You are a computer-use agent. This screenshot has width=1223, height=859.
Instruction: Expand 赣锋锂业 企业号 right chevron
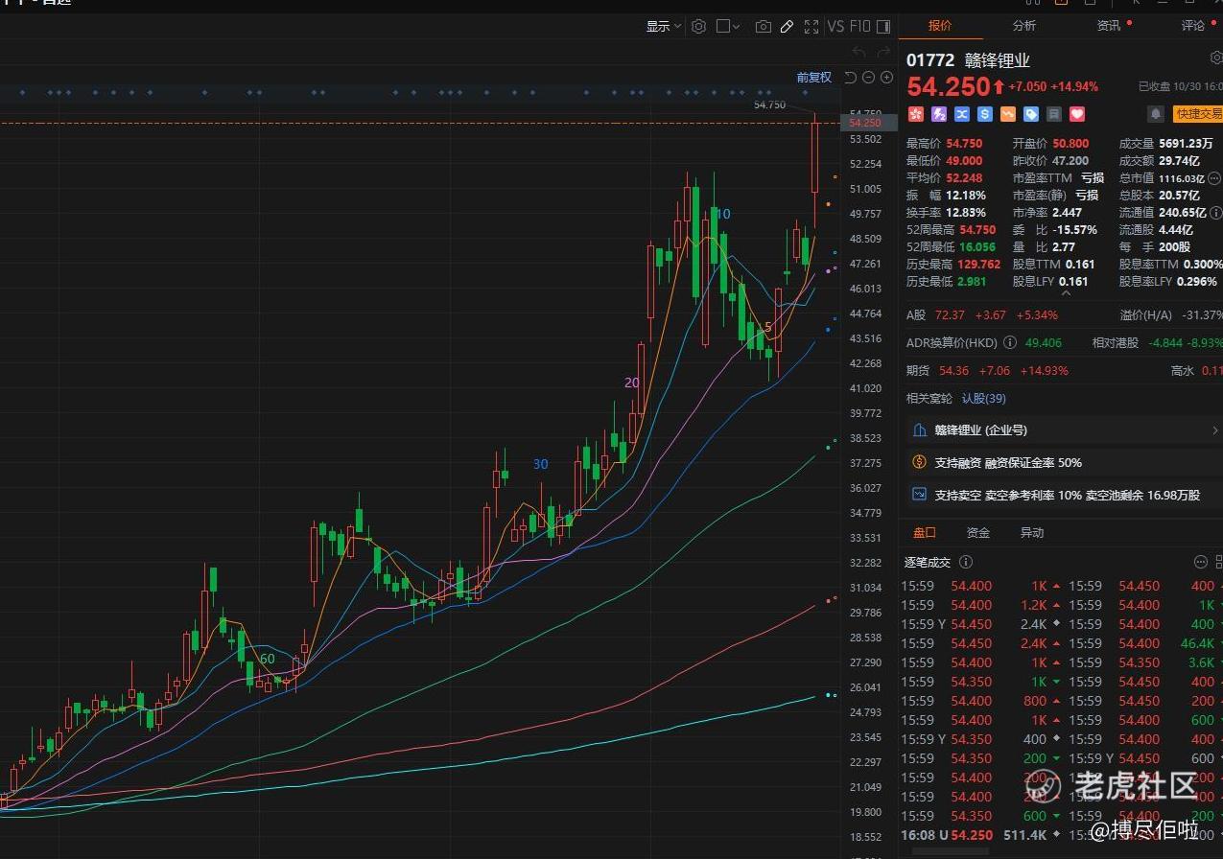pyautogui.click(x=1215, y=430)
